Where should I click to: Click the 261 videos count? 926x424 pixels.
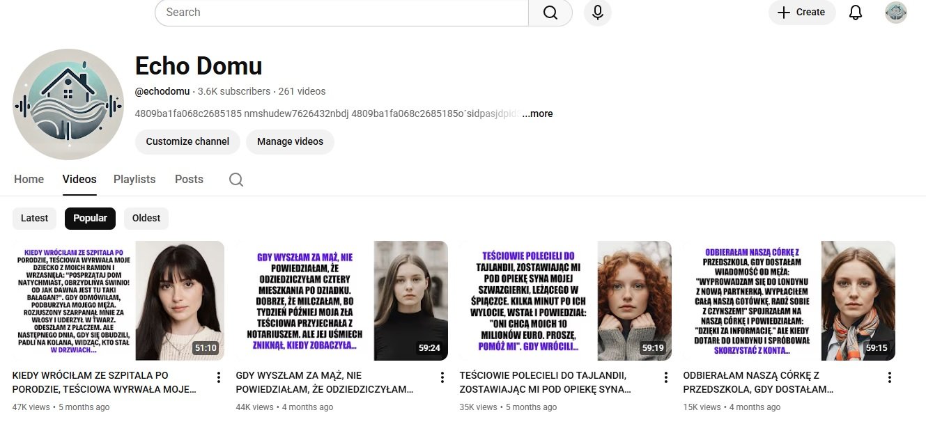pos(302,91)
